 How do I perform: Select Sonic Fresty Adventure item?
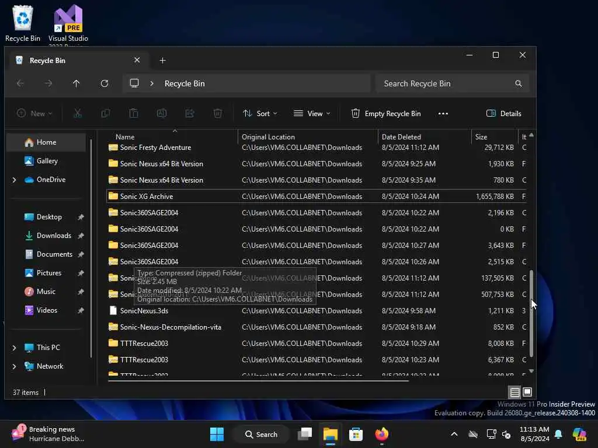pos(316,148)
